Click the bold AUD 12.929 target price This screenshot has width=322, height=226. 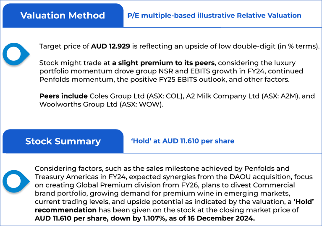point(110,46)
